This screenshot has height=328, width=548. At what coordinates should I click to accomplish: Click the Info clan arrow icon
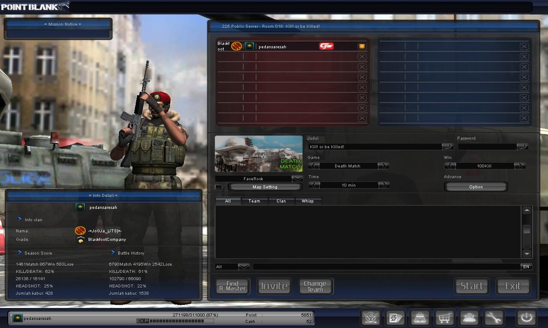pos(20,219)
